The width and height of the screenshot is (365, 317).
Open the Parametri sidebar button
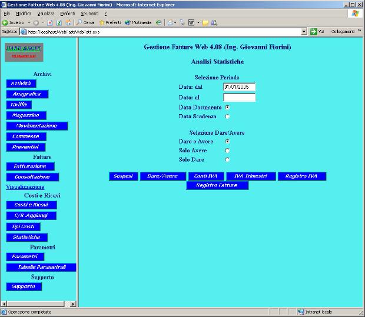(x=25, y=256)
